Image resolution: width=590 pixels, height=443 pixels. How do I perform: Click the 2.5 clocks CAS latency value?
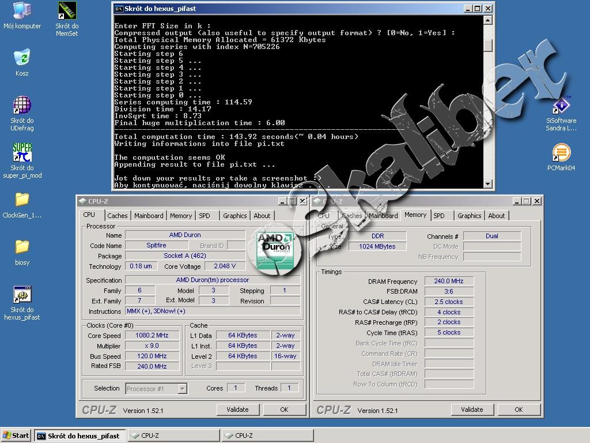[449, 302]
